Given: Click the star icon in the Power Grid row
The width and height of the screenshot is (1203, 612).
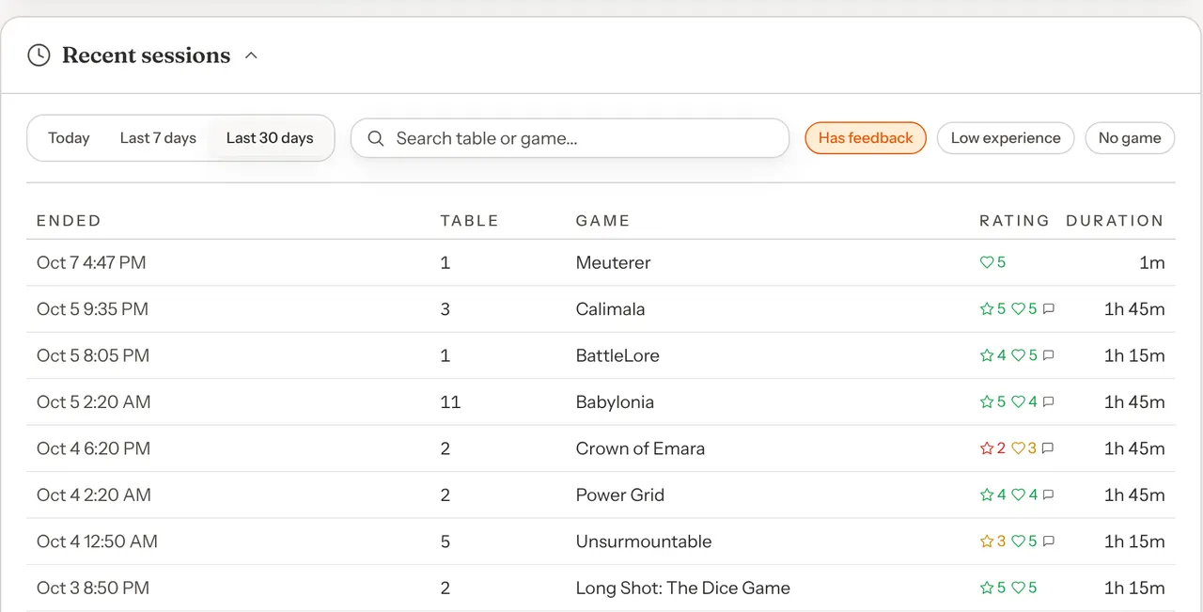Looking at the screenshot, I should tap(987, 494).
